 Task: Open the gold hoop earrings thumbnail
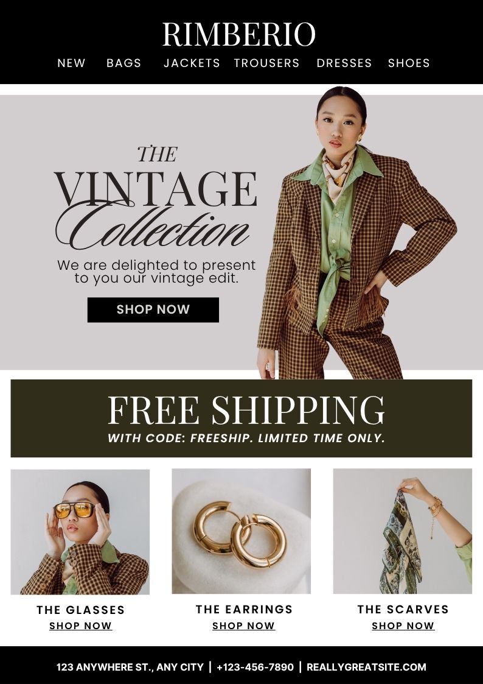tap(241, 531)
